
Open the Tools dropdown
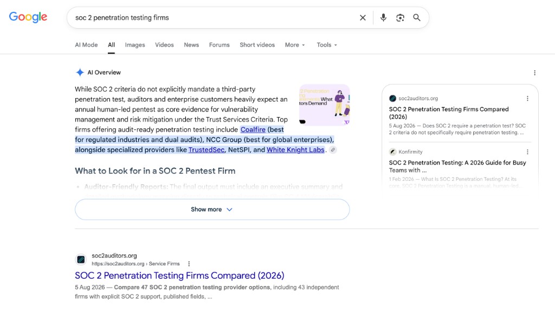tap(327, 45)
